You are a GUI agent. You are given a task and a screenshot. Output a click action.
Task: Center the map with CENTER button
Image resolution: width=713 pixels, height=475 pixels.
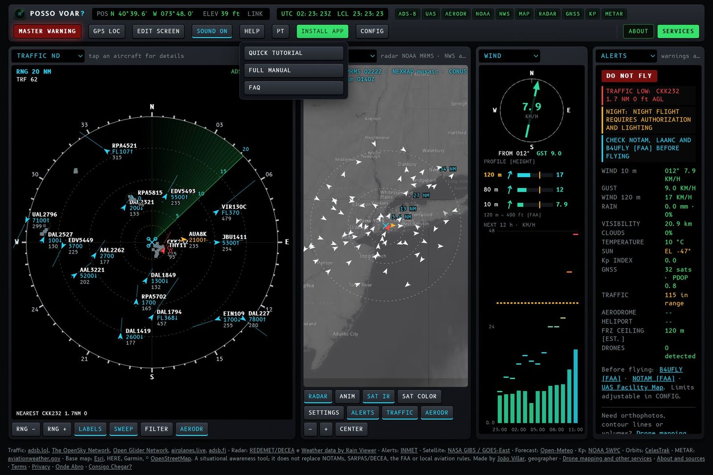point(351,429)
